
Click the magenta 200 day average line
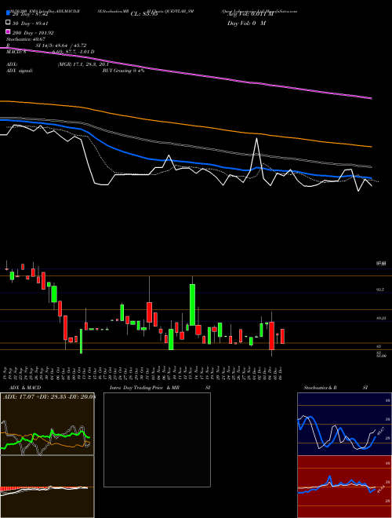click(186, 73)
